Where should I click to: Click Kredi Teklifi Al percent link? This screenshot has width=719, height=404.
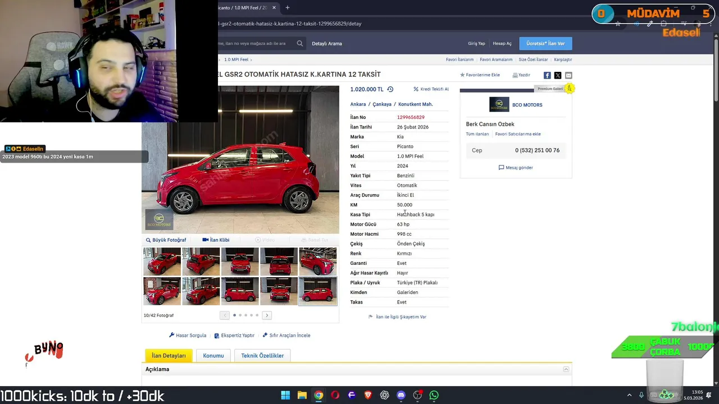(x=431, y=89)
